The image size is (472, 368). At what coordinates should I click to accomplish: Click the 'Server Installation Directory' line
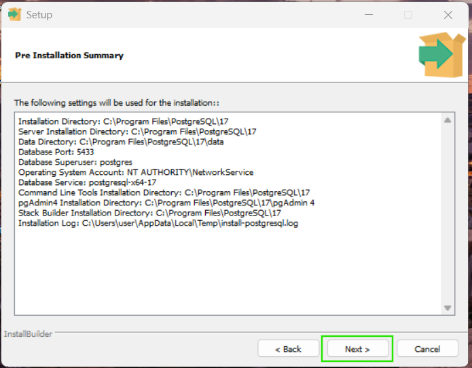137,131
